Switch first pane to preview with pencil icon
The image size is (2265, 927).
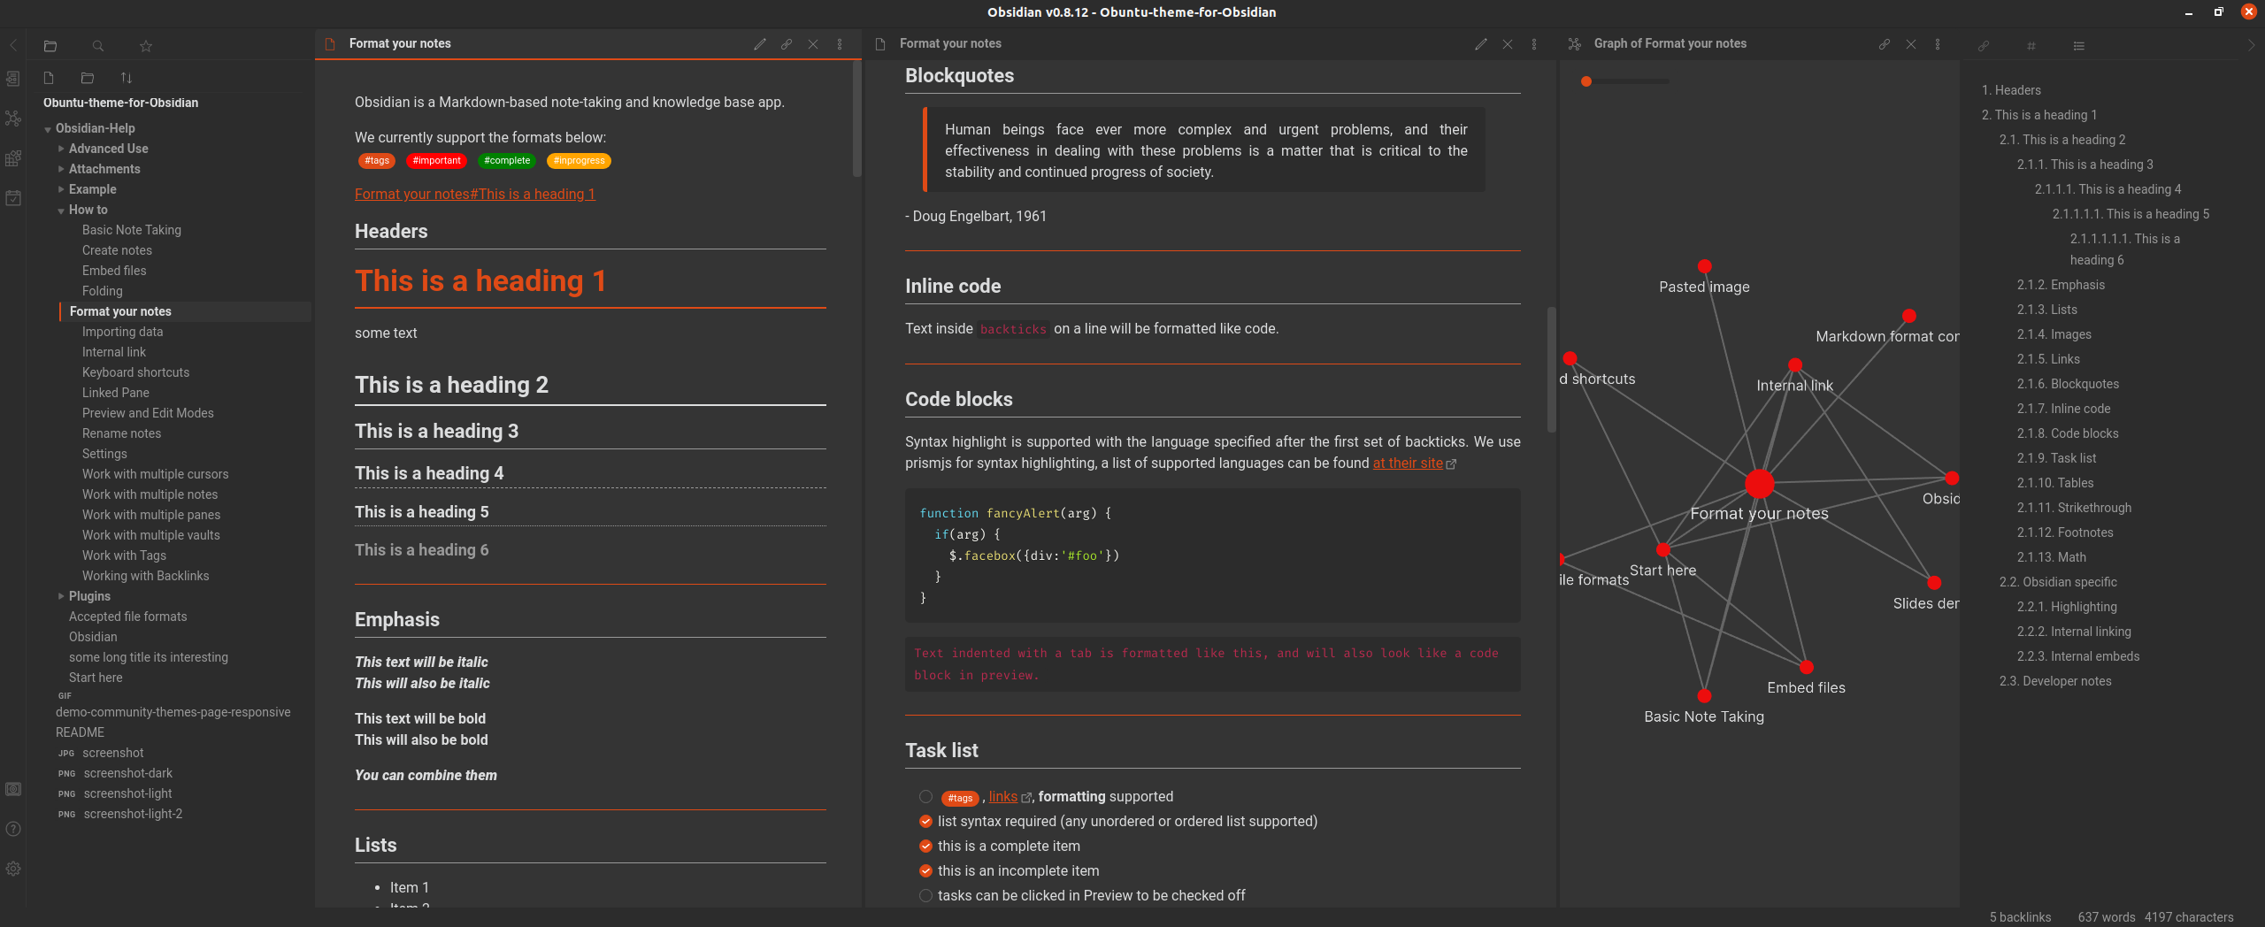[760, 44]
